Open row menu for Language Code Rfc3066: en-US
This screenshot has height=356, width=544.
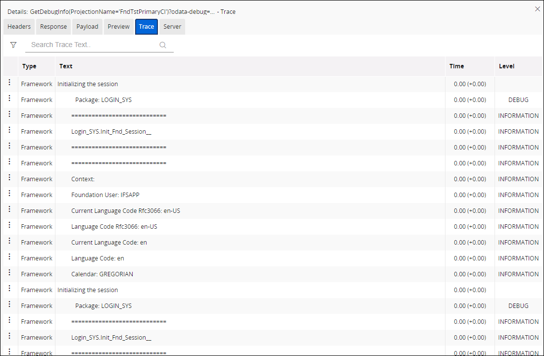[x=9, y=225]
